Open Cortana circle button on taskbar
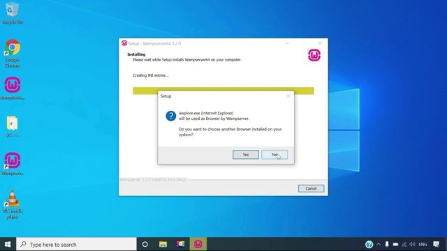This screenshot has height=251, width=447. [x=145, y=244]
